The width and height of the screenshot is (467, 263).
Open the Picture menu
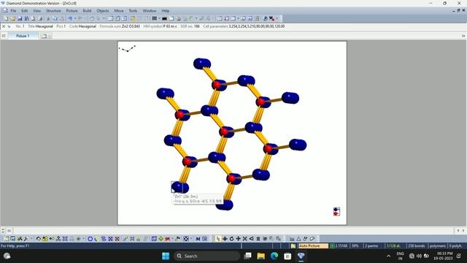(72, 11)
